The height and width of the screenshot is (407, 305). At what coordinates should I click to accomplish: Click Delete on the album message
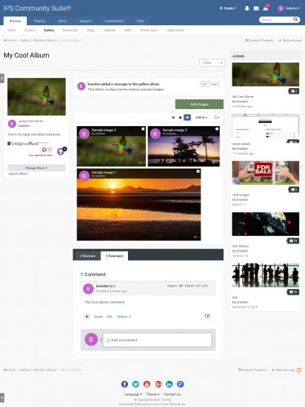click(214, 84)
